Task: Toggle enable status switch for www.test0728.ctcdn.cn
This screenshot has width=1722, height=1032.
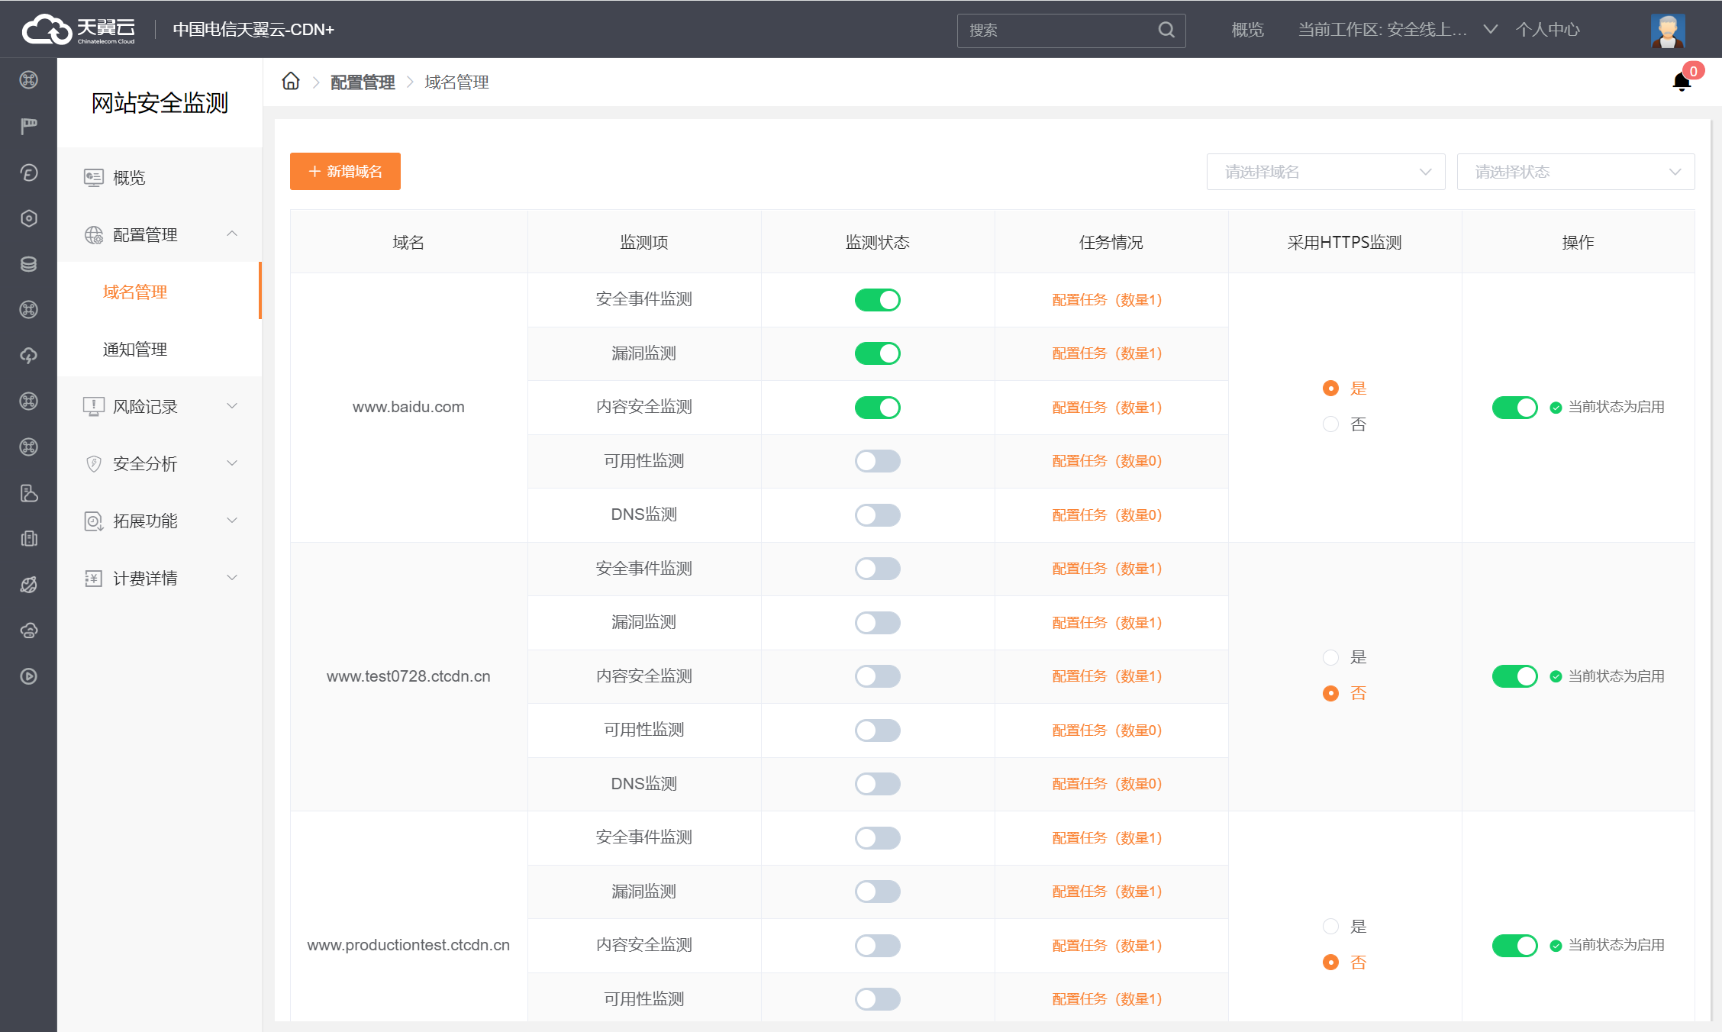Action: tap(1514, 676)
